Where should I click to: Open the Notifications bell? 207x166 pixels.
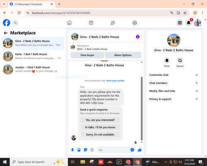click(x=189, y=23)
